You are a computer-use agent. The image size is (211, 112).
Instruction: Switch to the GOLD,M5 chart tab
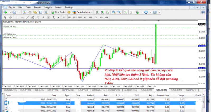[x=39, y=90]
